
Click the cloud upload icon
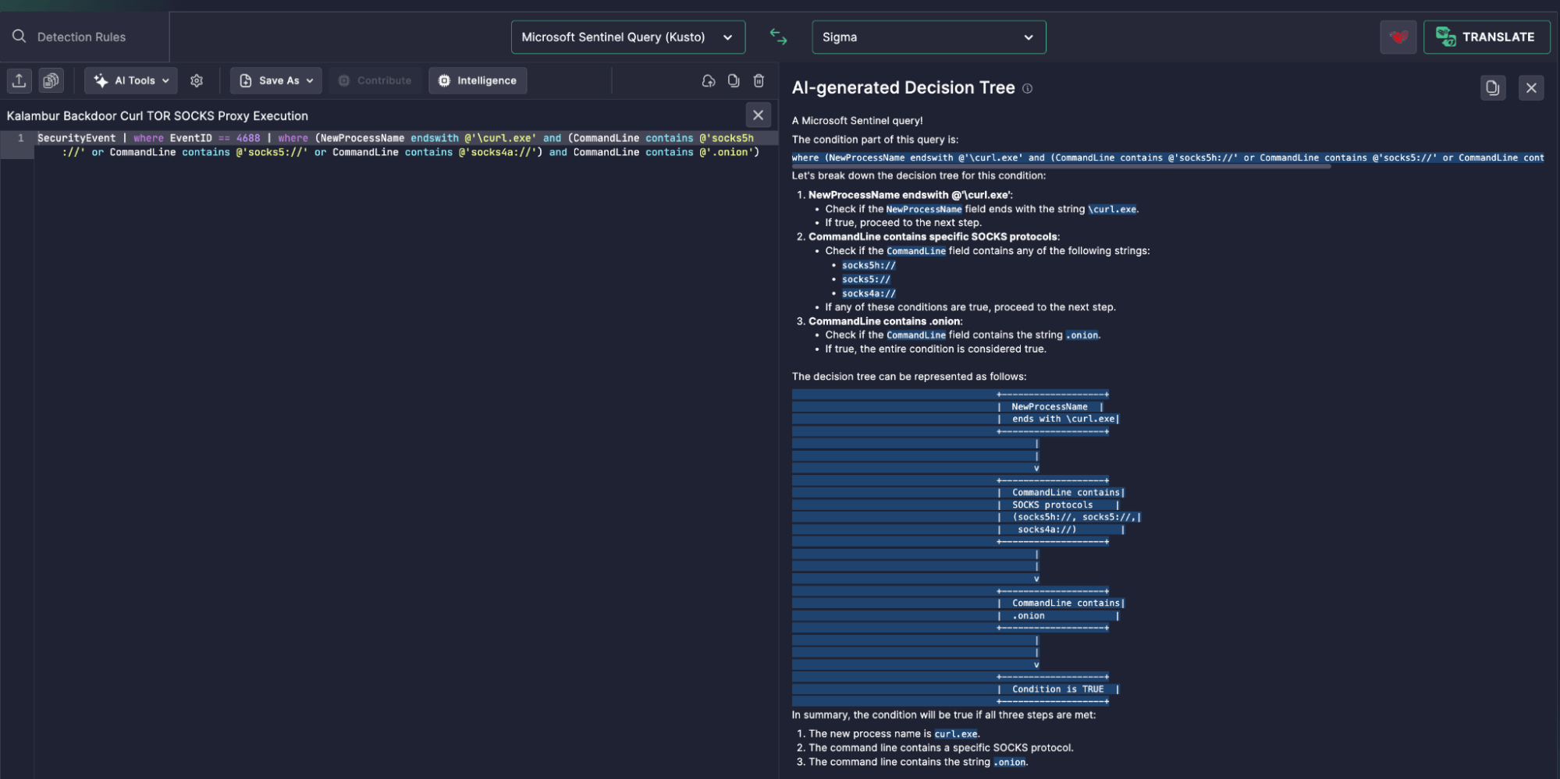[709, 80]
